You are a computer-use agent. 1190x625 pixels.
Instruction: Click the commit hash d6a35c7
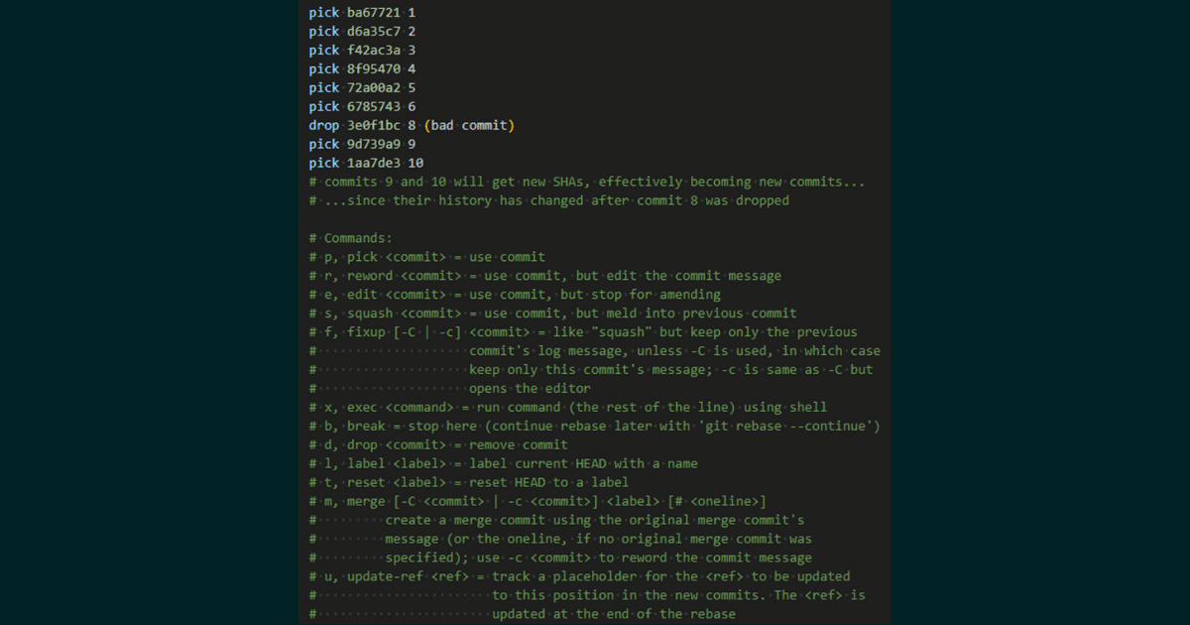click(374, 32)
